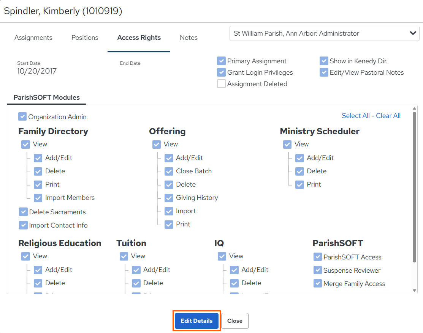Click the Select All link
This screenshot has width=423, height=333.
356,116
